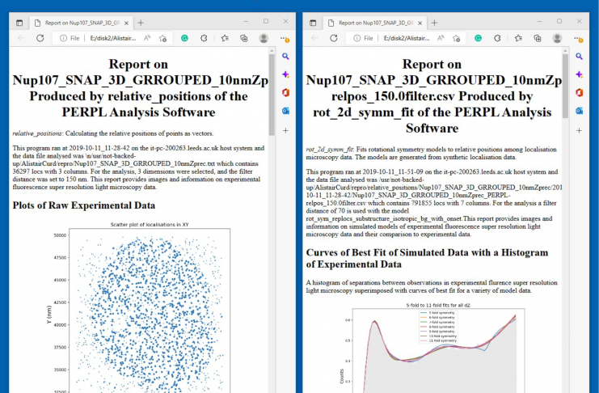Open Copilot sparkle icon in right sidebar
This screenshot has height=393, width=599.
(579, 74)
